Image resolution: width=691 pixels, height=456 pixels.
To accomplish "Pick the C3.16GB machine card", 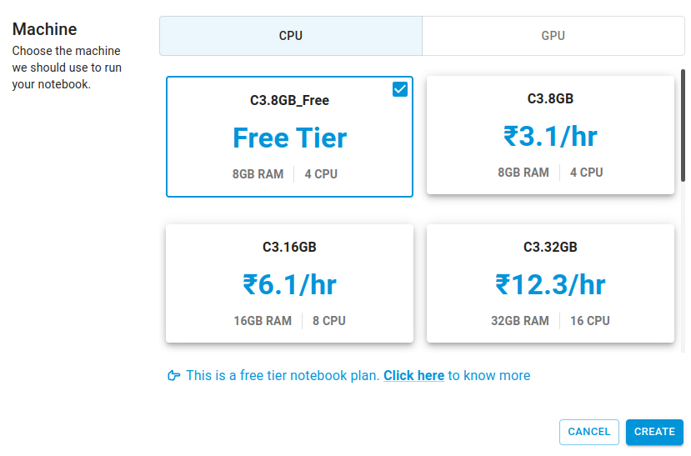I will point(289,283).
